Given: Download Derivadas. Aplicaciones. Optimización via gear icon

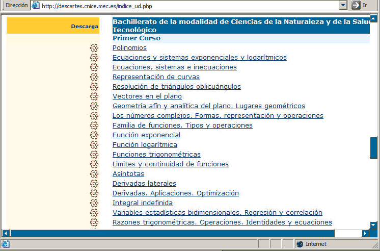Looking at the screenshot, I should point(94,193).
